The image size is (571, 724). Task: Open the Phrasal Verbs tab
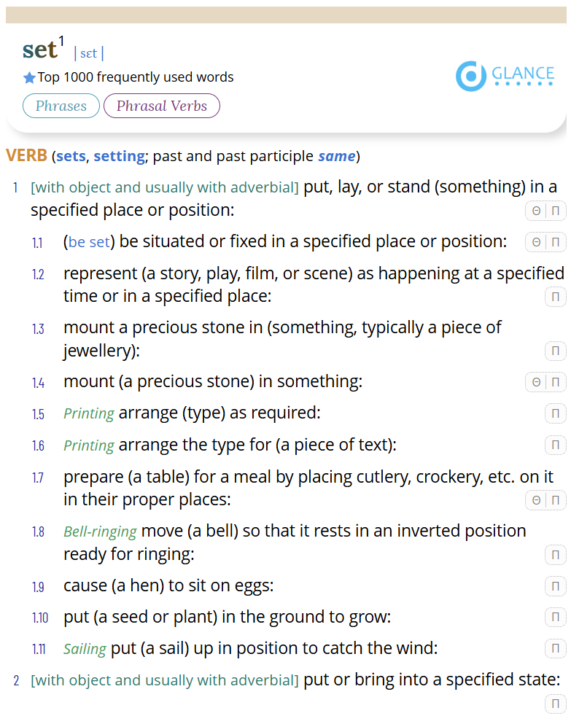pos(162,106)
